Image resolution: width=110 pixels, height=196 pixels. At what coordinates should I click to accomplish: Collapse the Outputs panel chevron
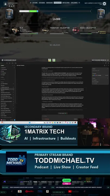coord(107,69)
